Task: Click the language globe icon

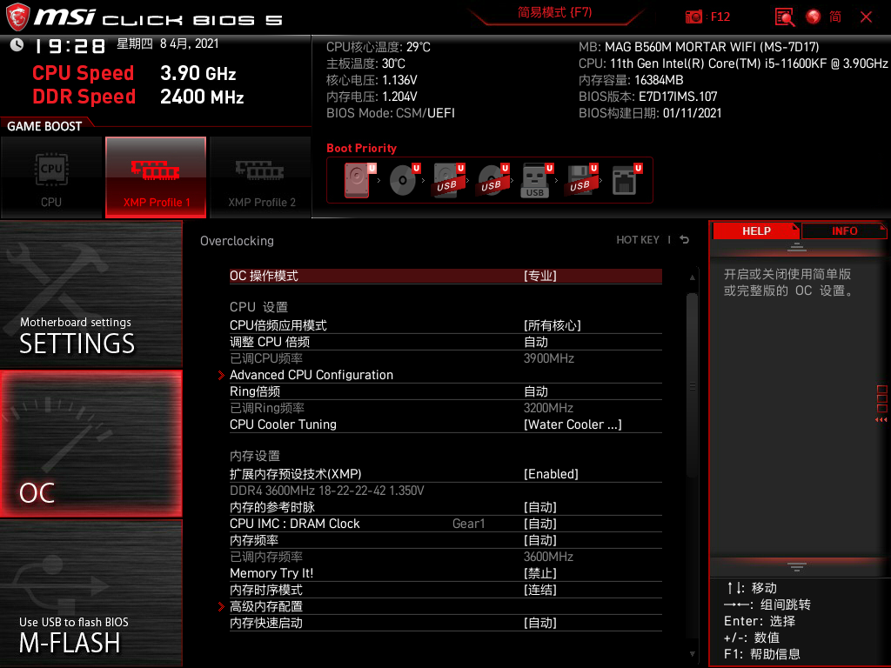Action: point(814,17)
